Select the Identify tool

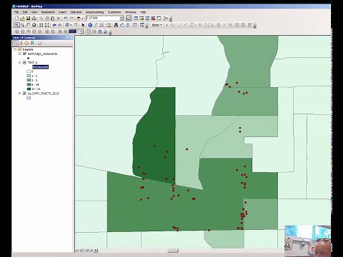tap(90, 25)
